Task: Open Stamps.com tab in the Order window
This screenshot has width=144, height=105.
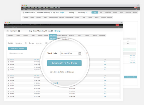Action: tap(128, 12)
